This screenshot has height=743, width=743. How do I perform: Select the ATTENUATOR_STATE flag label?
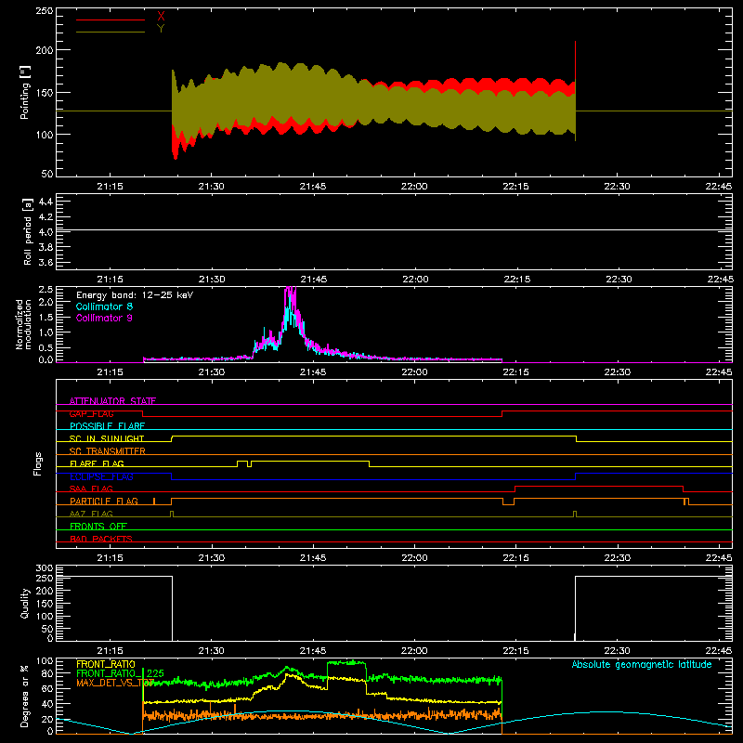(112, 401)
